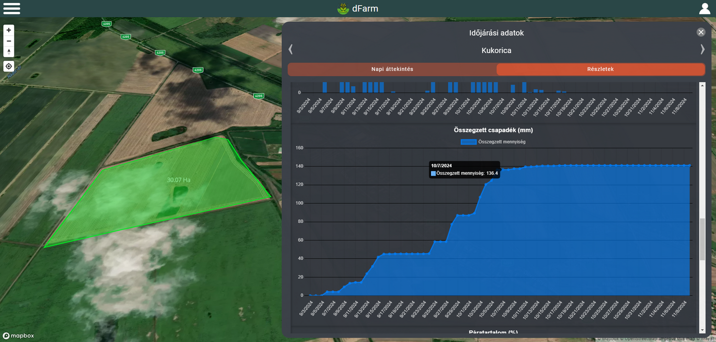Image resolution: width=716 pixels, height=342 pixels.
Task: Click the dFarm logo
Action: click(x=357, y=8)
